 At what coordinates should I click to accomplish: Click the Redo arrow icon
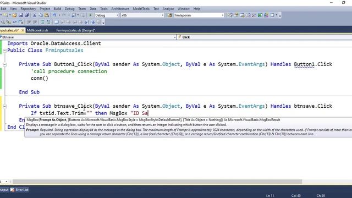pos(64,15)
